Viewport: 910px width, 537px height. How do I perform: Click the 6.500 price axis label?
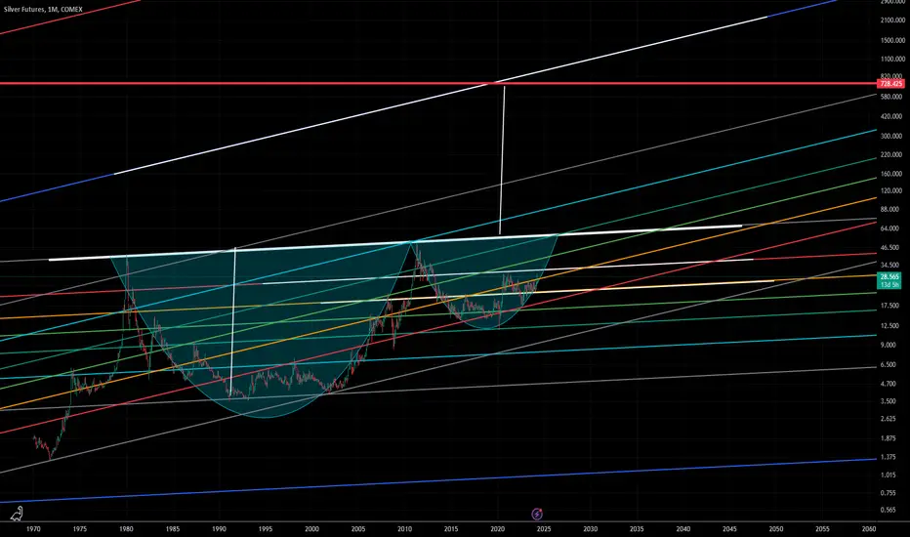click(x=889, y=364)
